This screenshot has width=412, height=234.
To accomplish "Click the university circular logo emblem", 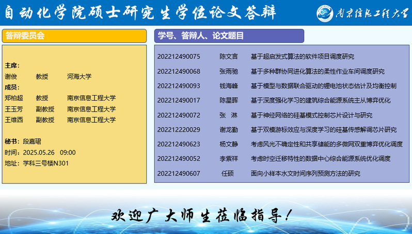I will pos(326,13).
